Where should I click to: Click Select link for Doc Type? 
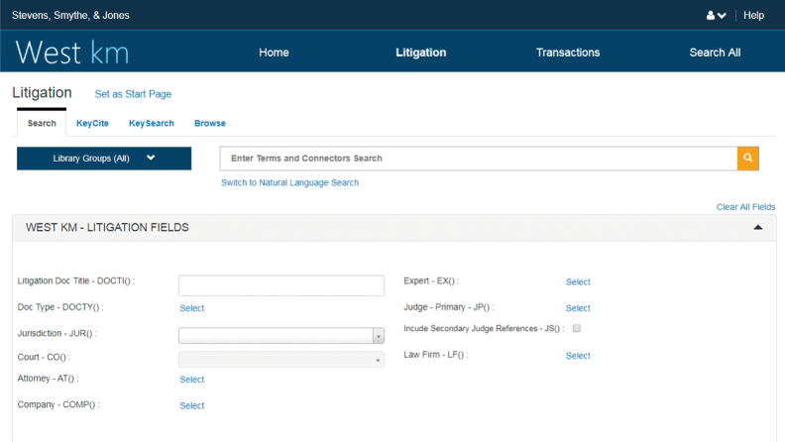(191, 308)
